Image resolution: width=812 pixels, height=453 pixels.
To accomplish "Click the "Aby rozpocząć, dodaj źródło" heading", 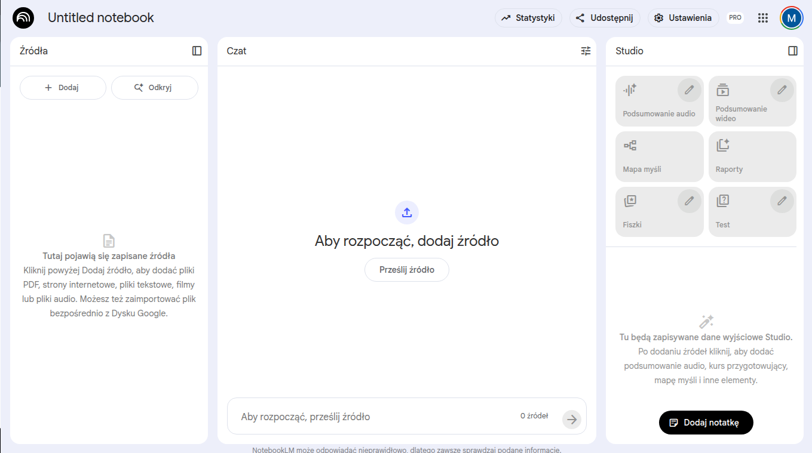I will [x=407, y=241].
